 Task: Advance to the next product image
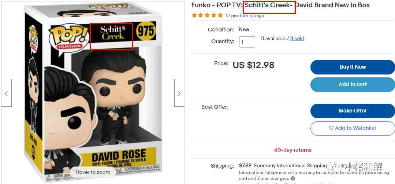pyautogui.click(x=179, y=93)
